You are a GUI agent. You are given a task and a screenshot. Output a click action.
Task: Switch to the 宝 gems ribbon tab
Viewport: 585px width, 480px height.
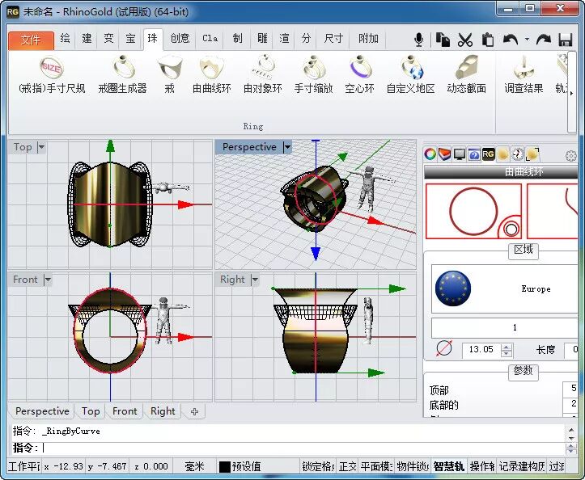coord(130,39)
